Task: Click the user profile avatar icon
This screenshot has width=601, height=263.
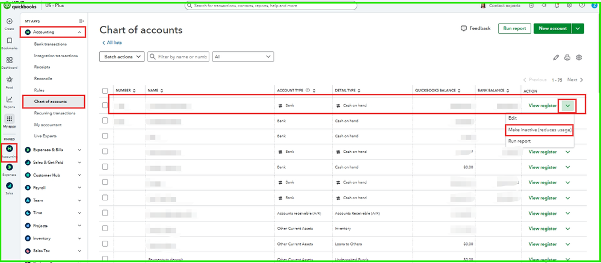Action: tap(594, 5)
